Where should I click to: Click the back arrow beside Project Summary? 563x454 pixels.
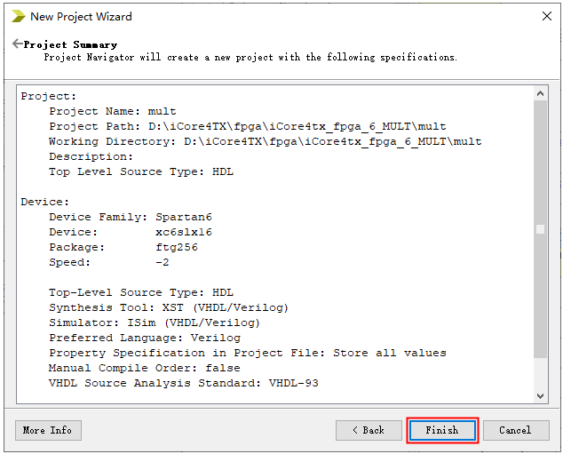tap(17, 44)
